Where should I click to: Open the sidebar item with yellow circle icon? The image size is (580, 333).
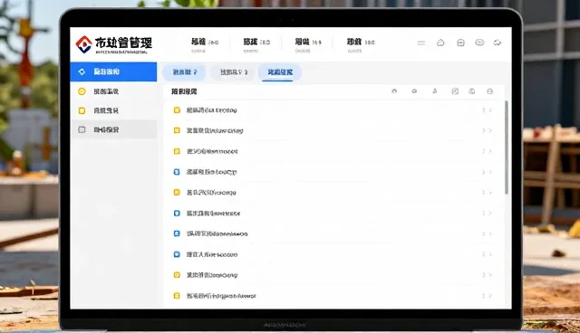(x=113, y=91)
